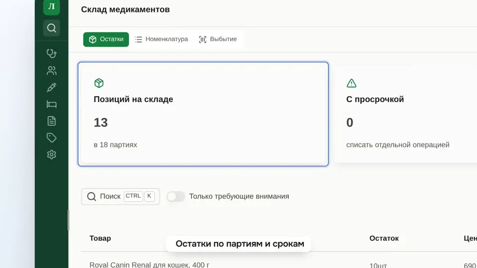Click the CTRL key hint badge
Screen dimensions: 477x268
tap(133, 196)
